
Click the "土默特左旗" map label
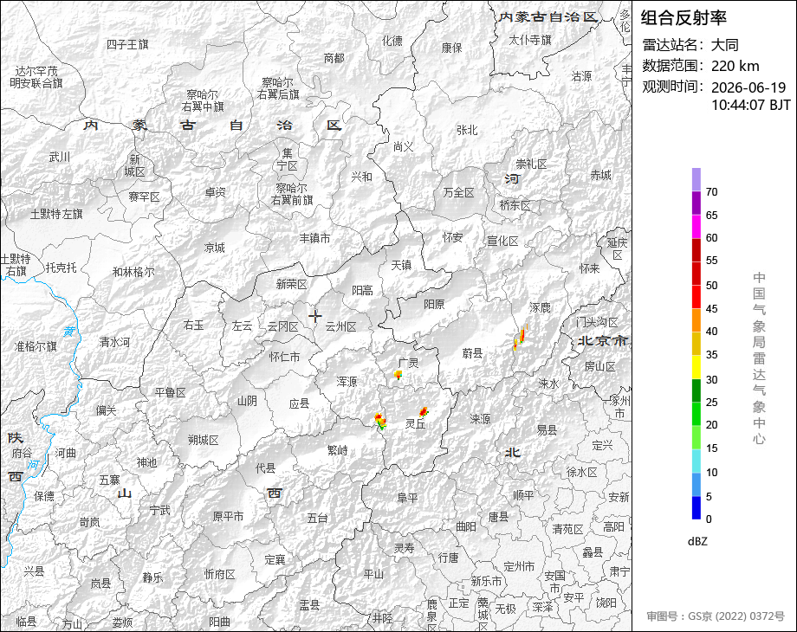[x=56, y=215]
